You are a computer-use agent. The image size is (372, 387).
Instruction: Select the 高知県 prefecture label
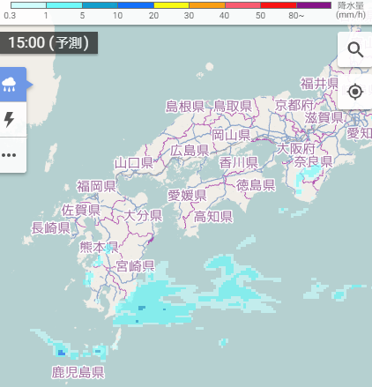click(213, 217)
